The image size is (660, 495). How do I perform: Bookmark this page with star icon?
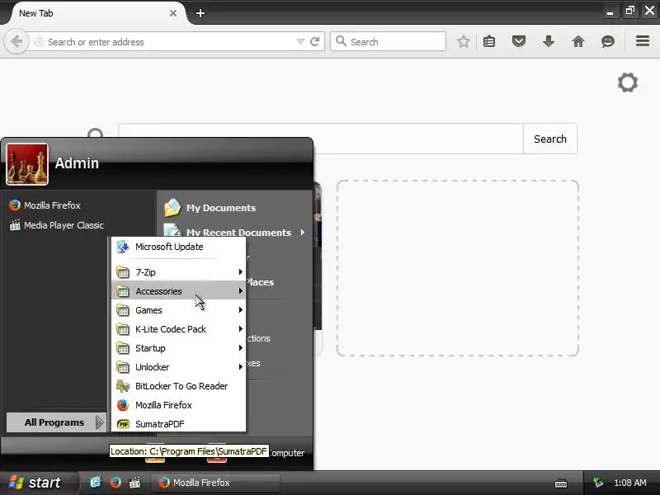(464, 42)
